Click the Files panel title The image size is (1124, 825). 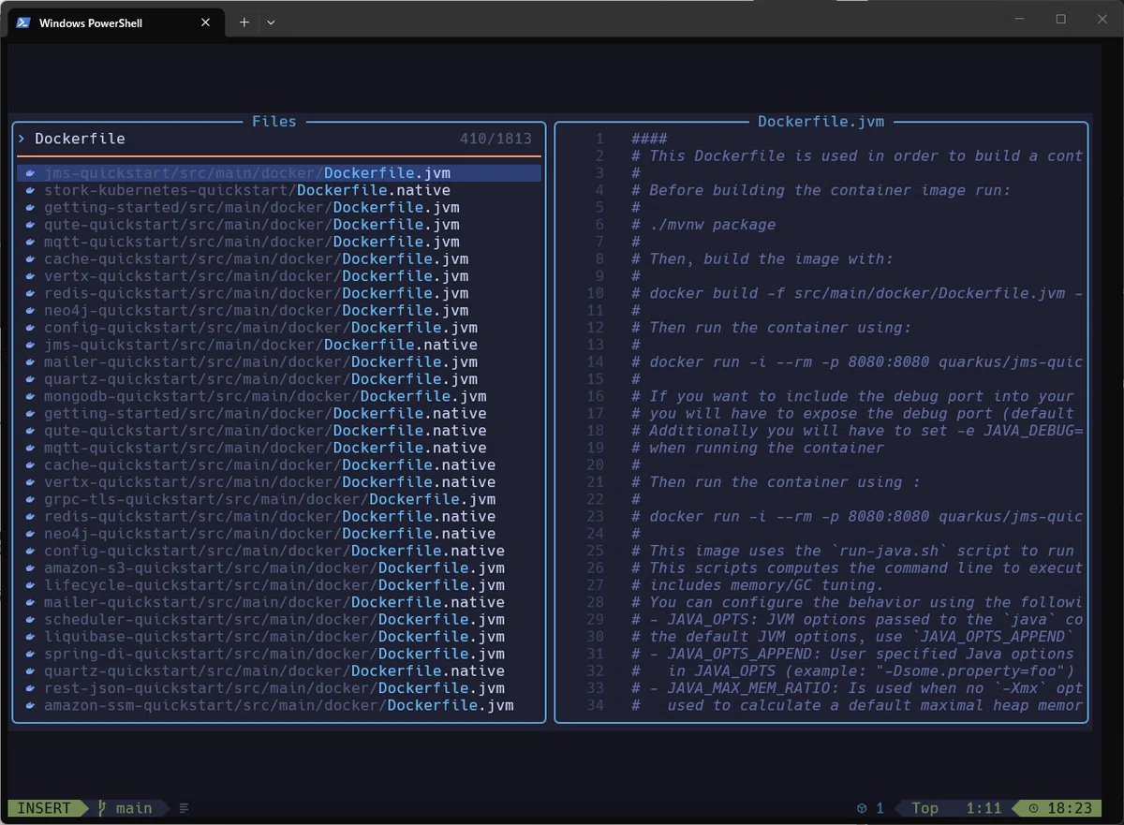274,122
